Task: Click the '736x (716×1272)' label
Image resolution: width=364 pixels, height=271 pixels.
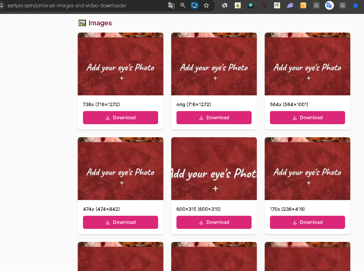Action: (x=101, y=104)
